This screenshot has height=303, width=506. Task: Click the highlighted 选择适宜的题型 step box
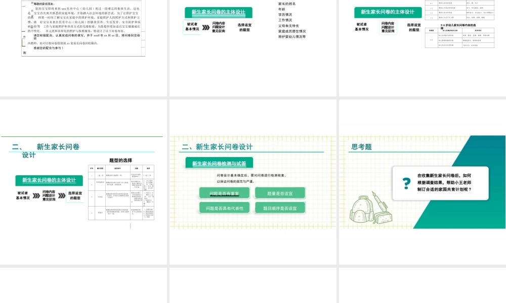(x=75, y=195)
